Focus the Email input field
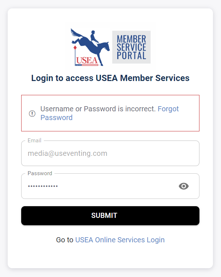This screenshot has height=277, width=221. coord(110,154)
